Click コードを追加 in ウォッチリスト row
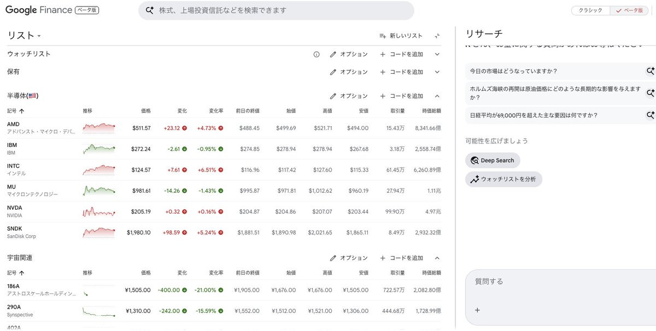The image size is (656, 331). (x=401, y=55)
